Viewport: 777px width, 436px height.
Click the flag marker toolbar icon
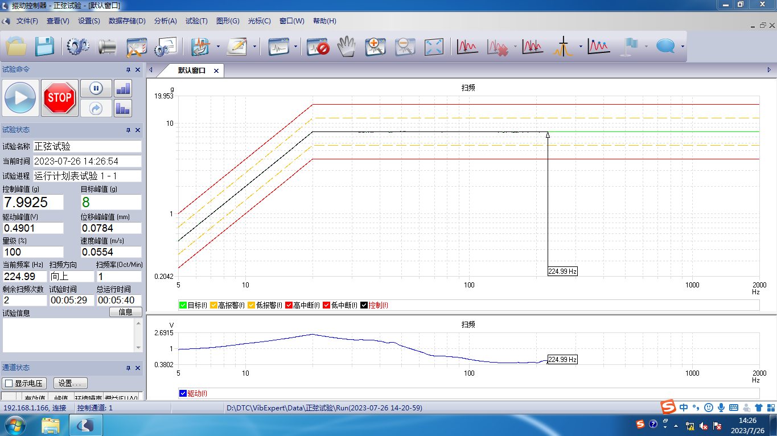tap(629, 46)
